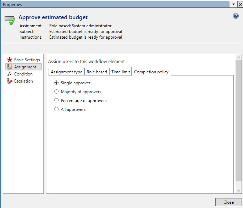Select the Single approver option
This screenshot has height=208, width=243.
(56, 83)
